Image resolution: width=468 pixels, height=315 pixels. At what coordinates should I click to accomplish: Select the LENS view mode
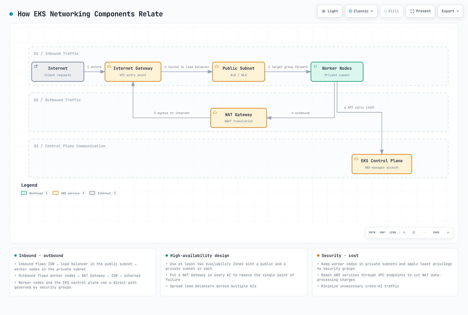tap(393, 232)
